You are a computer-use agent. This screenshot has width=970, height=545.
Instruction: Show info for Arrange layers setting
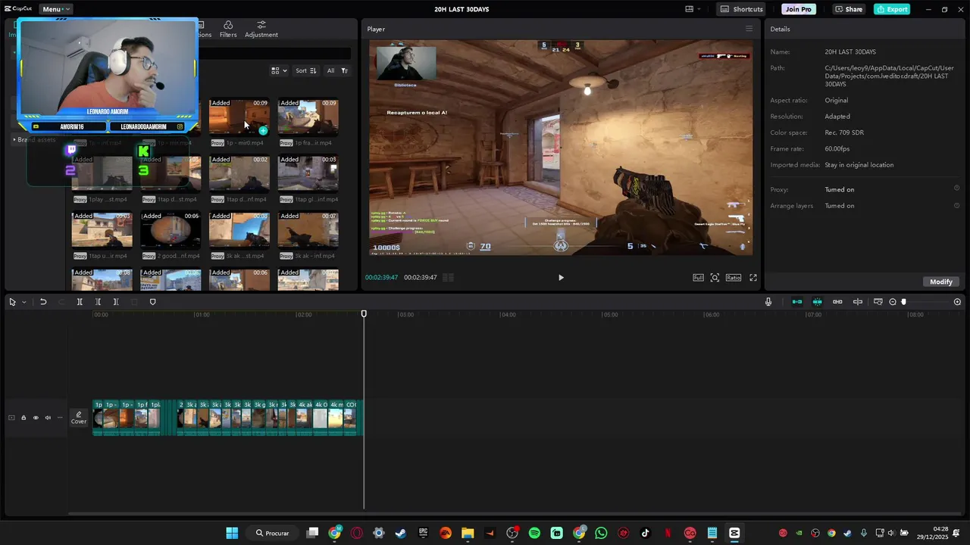coord(956,205)
